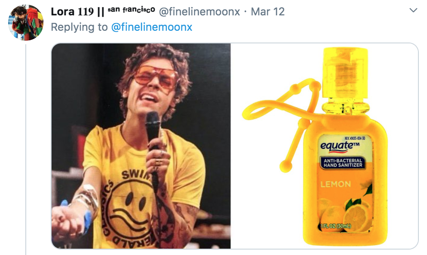427x255 pixels.
Task: Click the san francisco text in name
Action: click(131, 10)
